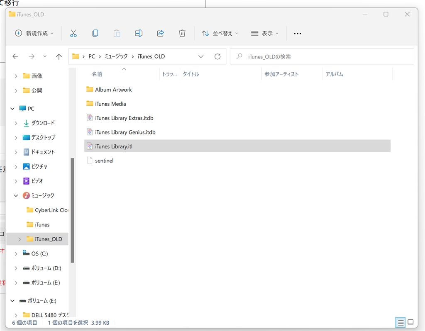Select the top-level ボリューム (E:) node
Screen dimensions: 425x331
pos(42,301)
